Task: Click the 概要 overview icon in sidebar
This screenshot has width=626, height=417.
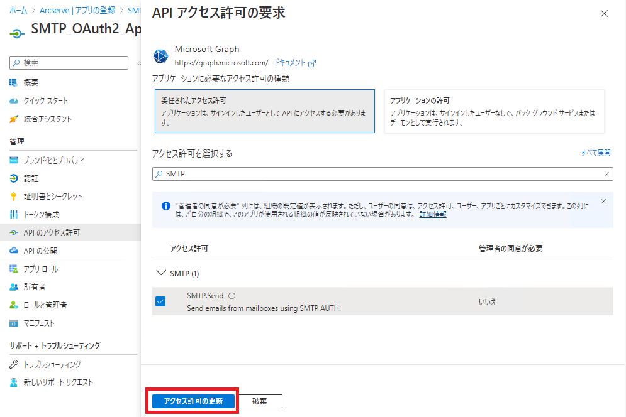Action: tap(14, 82)
